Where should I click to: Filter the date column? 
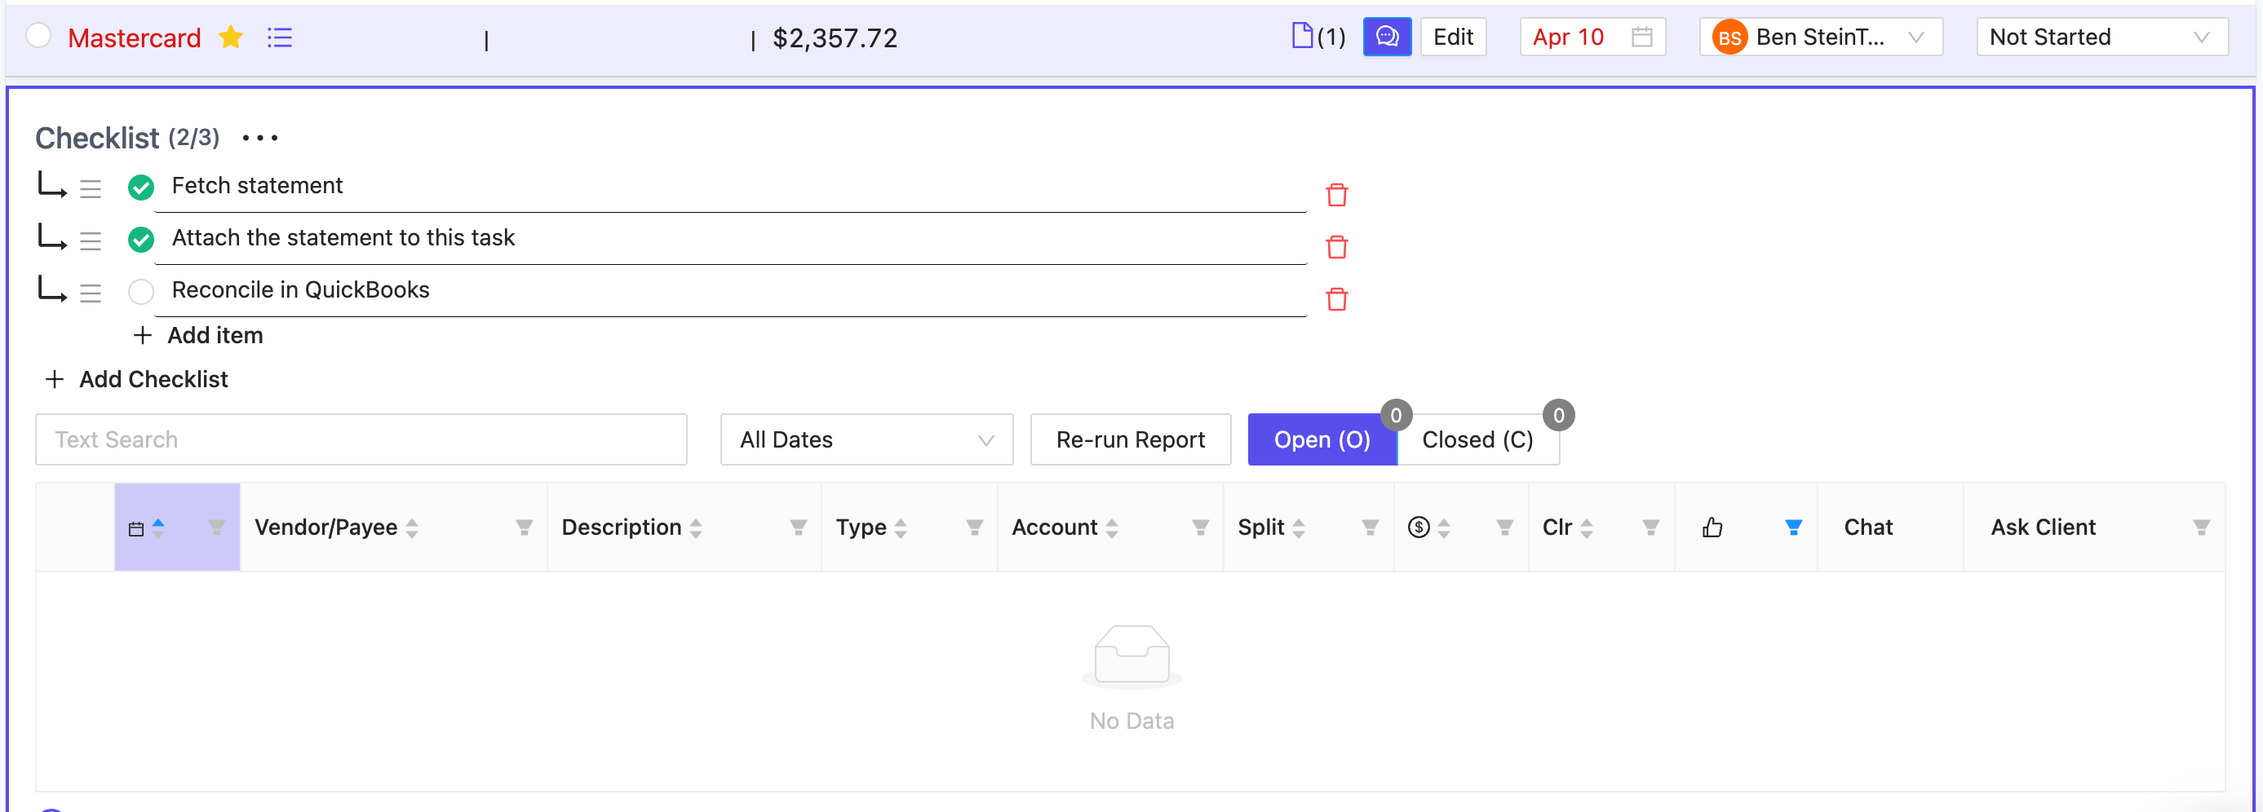click(216, 527)
